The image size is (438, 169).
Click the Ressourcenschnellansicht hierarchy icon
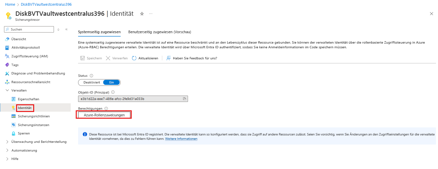pyautogui.click(x=7, y=82)
